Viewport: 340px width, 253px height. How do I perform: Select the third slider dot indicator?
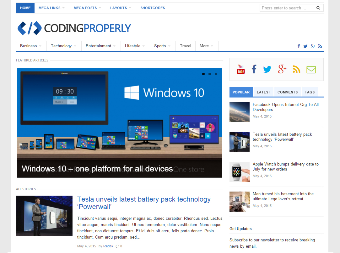point(216,74)
